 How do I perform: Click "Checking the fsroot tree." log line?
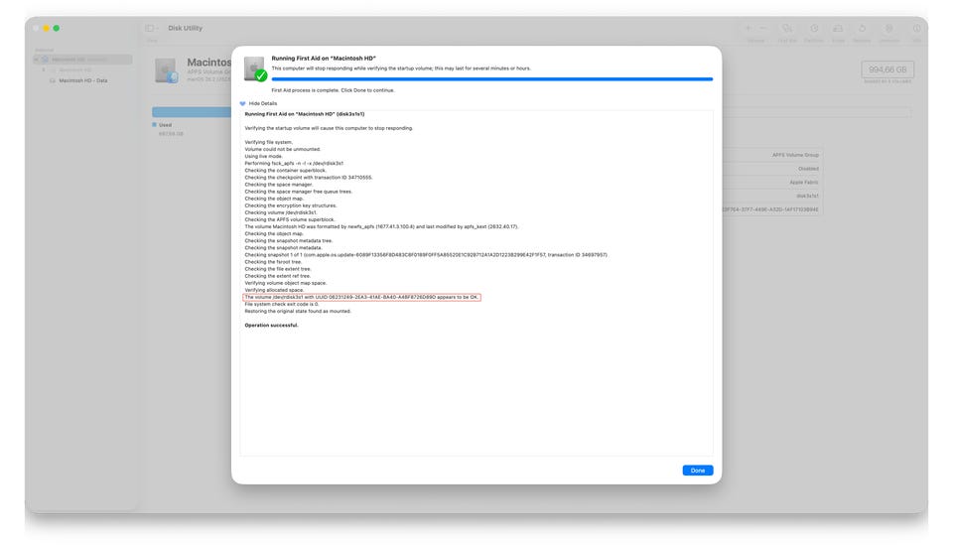coord(273,262)
